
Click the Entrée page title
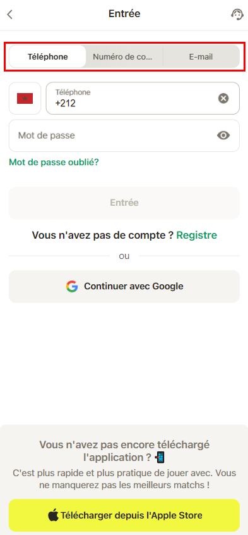[x=124, y=14]
